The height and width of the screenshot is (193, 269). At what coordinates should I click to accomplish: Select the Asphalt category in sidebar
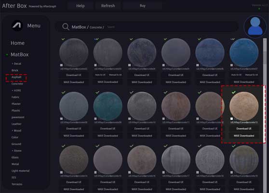[x=16, y=77]
